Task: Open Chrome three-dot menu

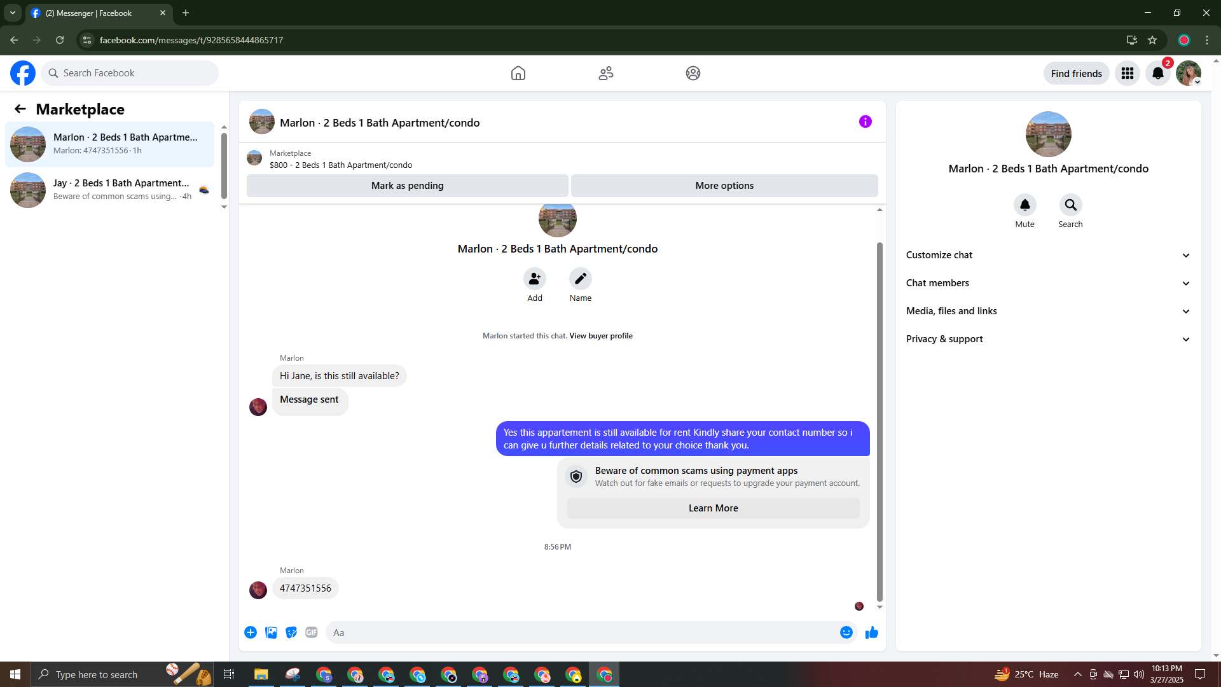Action: pos(1207,40)
